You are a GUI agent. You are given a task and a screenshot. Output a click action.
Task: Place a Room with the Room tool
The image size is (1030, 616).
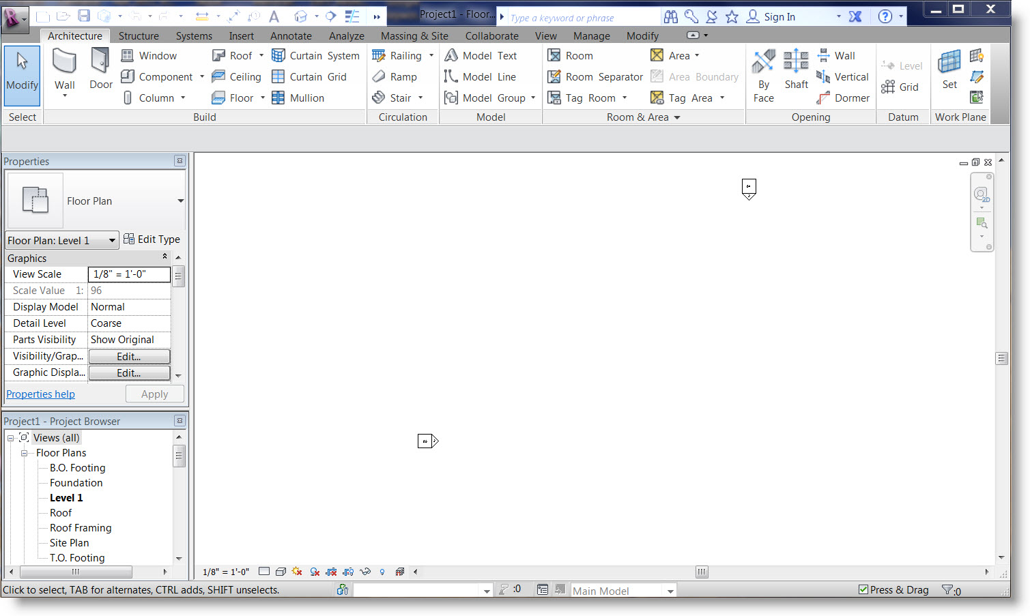point(570,56)
